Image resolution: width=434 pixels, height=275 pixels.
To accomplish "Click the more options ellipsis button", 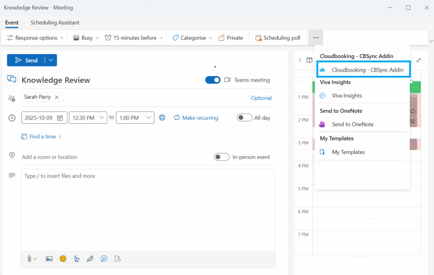I will coord(315,38).
